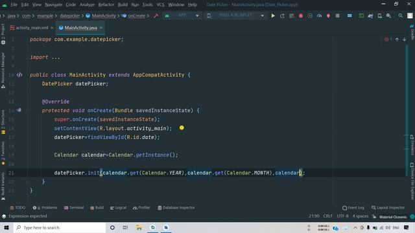The image size is (415, 233).
Task: Open the Favorites side panel
Action: pos(3,153)
